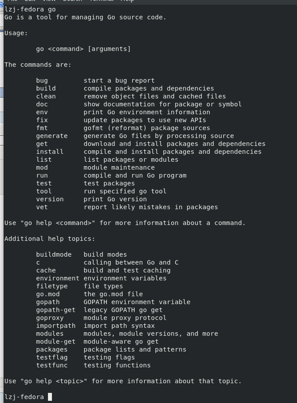The height and width of the screenshot is (403, 297).
Task: Click the 'build' command in the list
Action: tap(46, 88)
